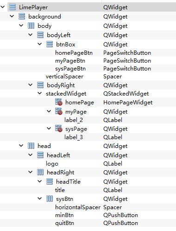Select the verticalSpacer item

point(64,77)
